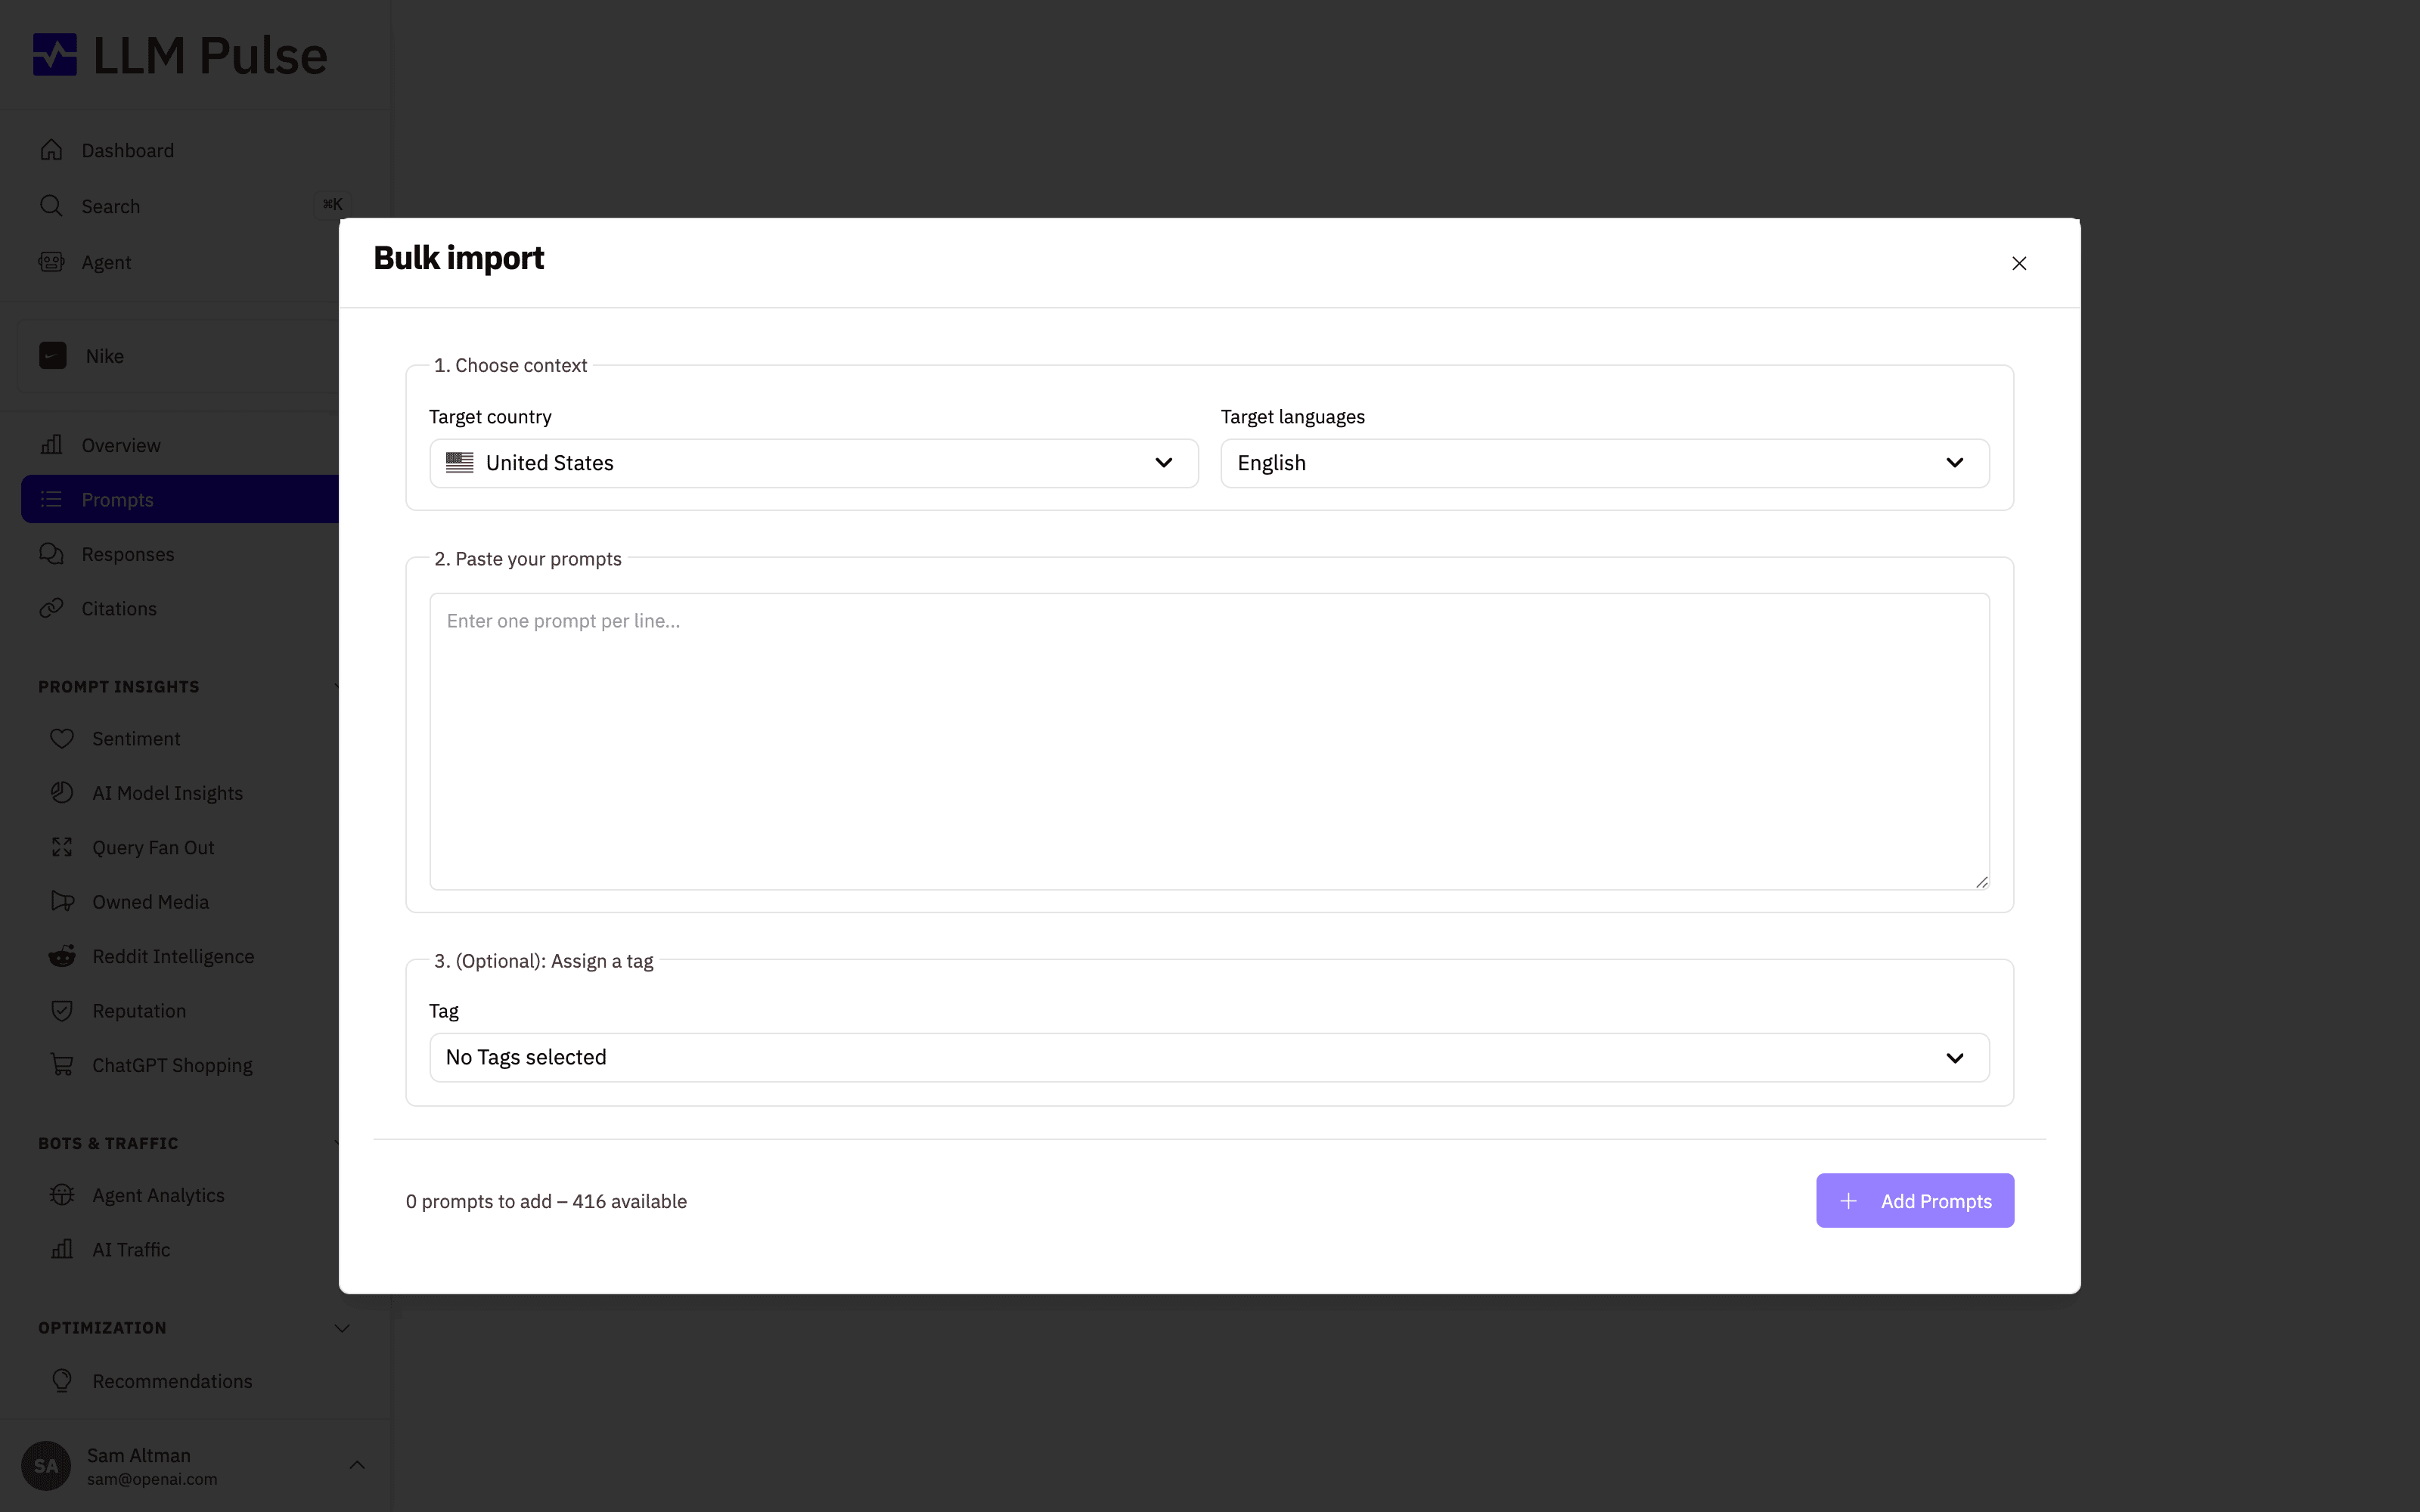The image size is (2420, 1512).
Task: Click the BOTS & TRAFFIC section header
Action: click(108, 1143)
